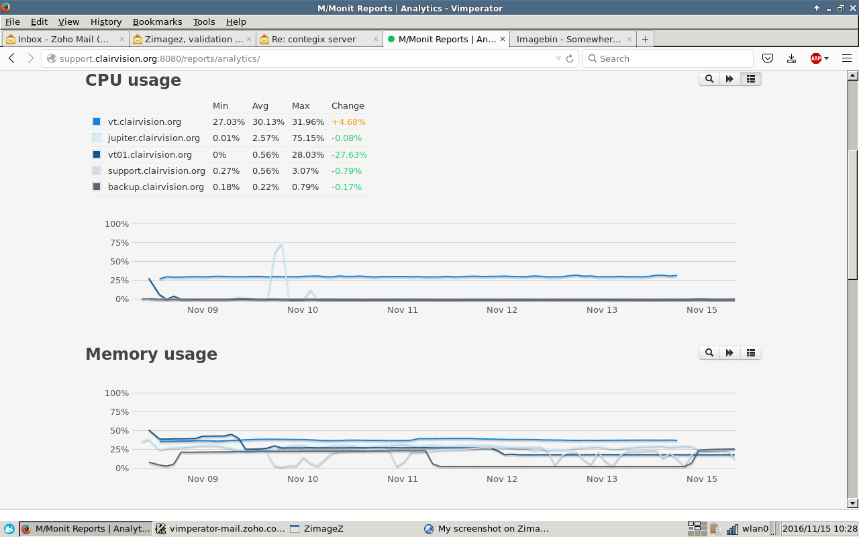Viewport: 859px width, 537px height.
Task: Go forward with the browser forward arrow
Action: [x=30, y=58]
